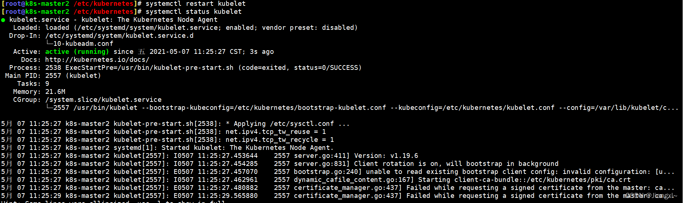Click the green active status dot
Screen dimensions: 683x203
(3, 20)
